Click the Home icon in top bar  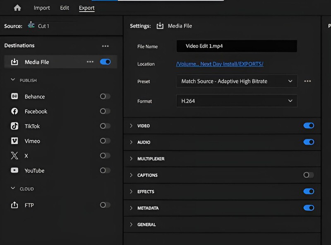click(17, 8)
